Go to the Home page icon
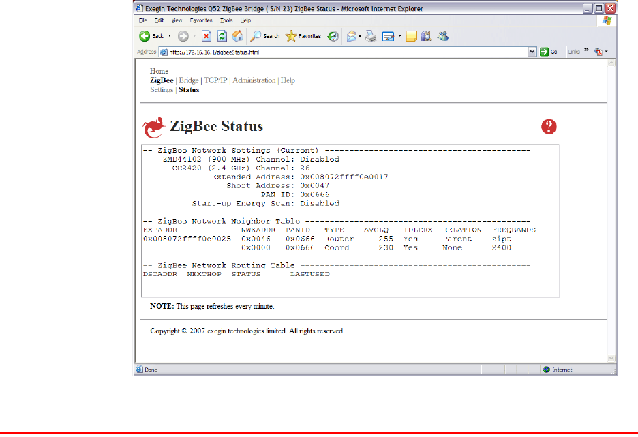The height and width of the screenshot is (437, 638). point(238,36)
